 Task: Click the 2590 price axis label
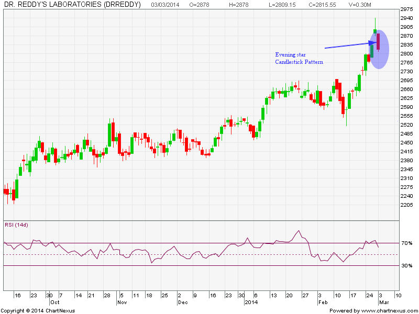click(x=407, y=107)
